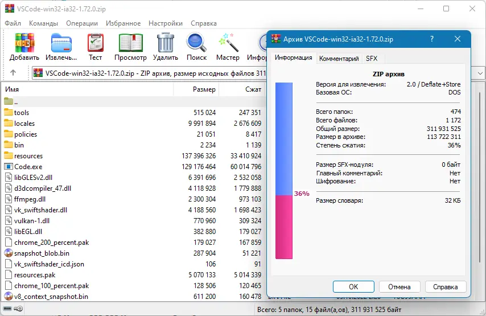Select chrome_200_percent.pak file
The height and width of the screenshot is (316, 486).
51,243
